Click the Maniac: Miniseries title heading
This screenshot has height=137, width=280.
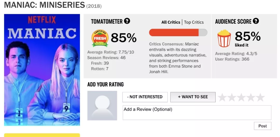(x=45, y=5)
